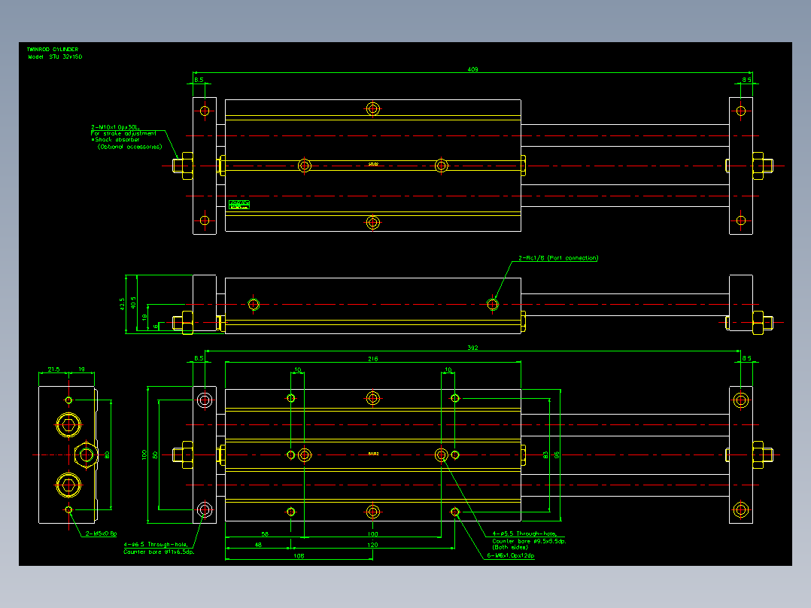Select the "120" hole spacing dimension
This screenshot has width=811, height=608.
click(x=373, y=545)
